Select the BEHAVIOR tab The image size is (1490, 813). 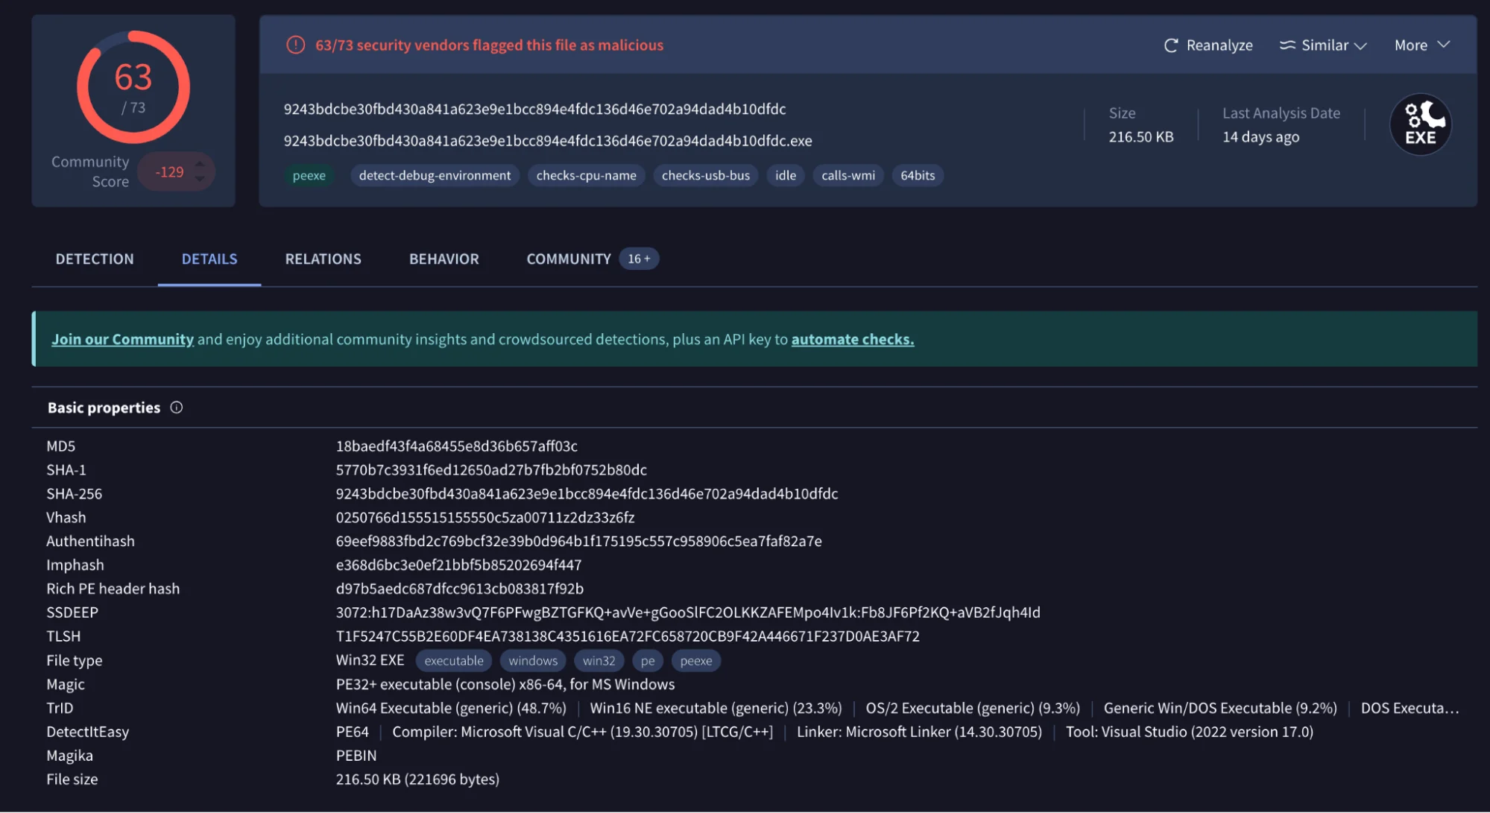pyautogui.click(x=443, y=259)
